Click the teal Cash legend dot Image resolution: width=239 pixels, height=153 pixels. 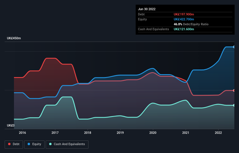50,144
